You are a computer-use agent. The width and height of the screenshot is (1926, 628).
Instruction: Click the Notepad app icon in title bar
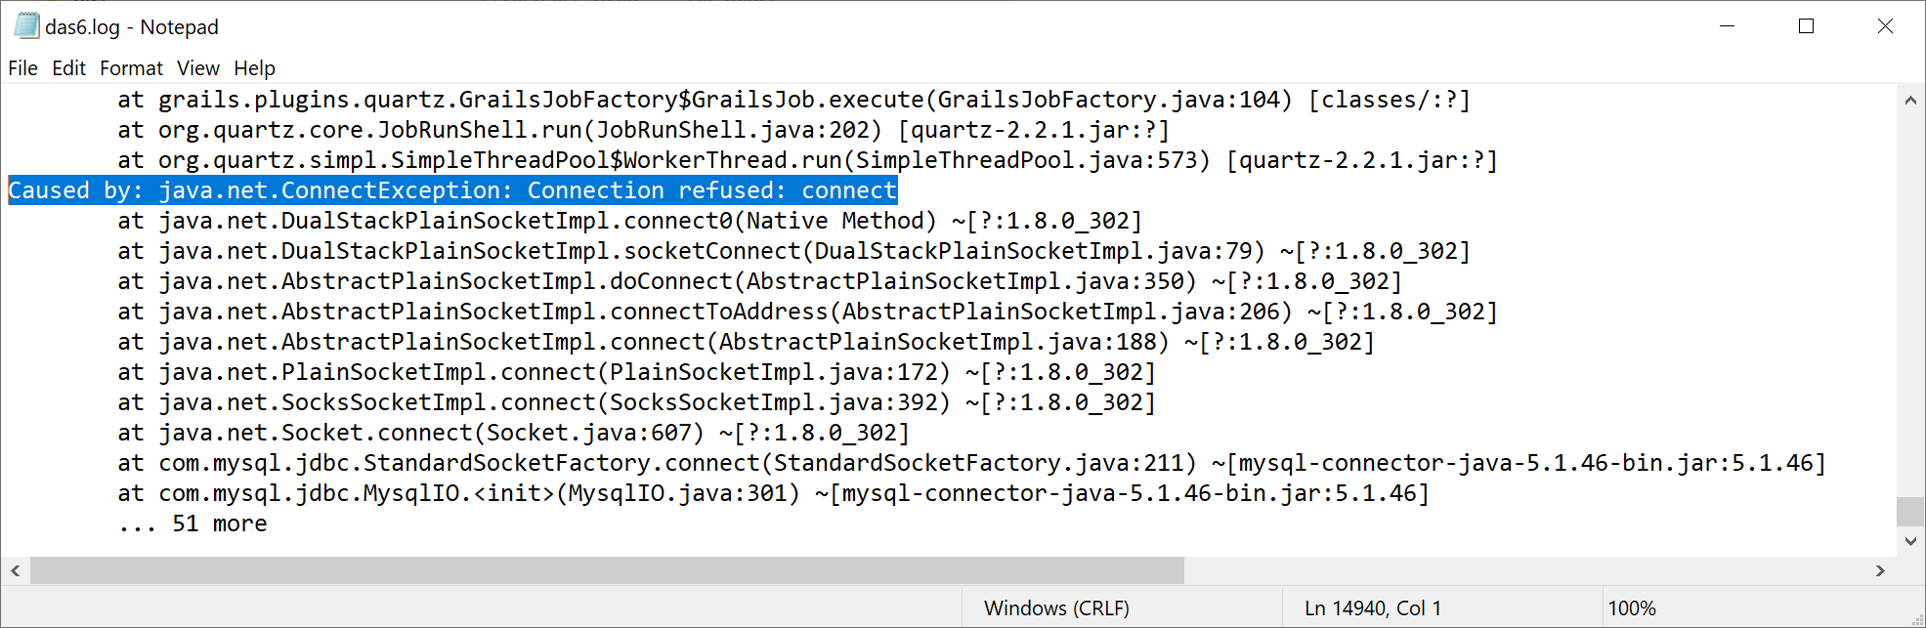pos(26,26)
